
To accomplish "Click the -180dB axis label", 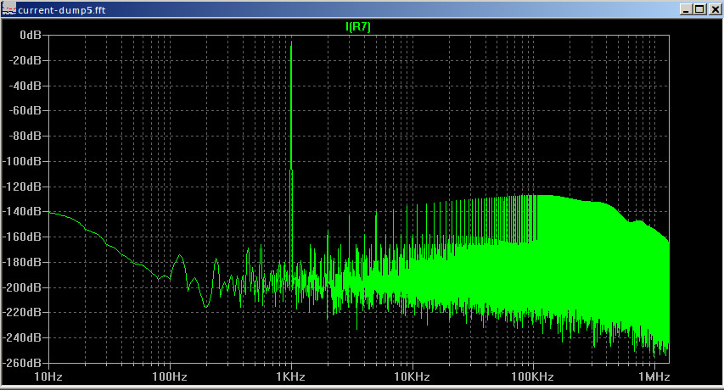I will pos(22,262).
